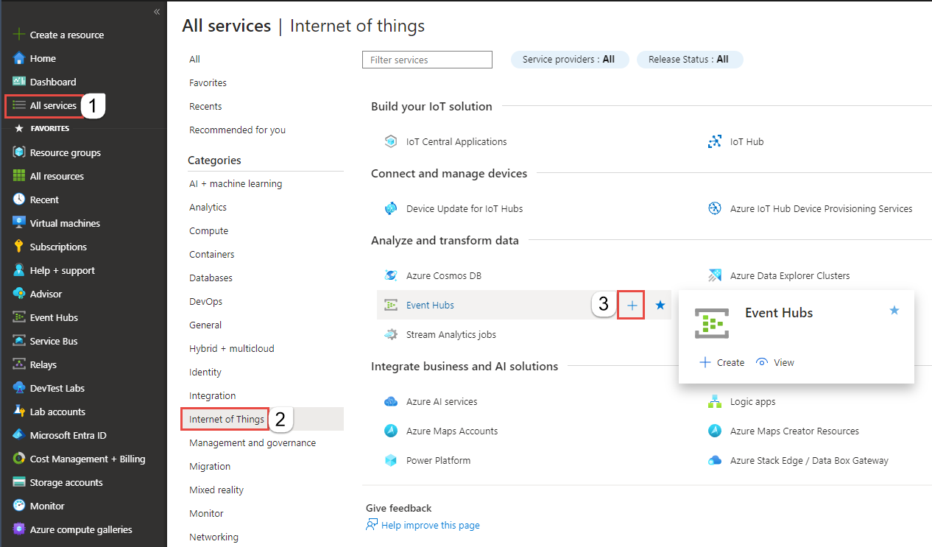Open the Release Status filter dropdown
The width and height of the screenshot is (932, 547).
pyautogui.click(x=689, y=60)
